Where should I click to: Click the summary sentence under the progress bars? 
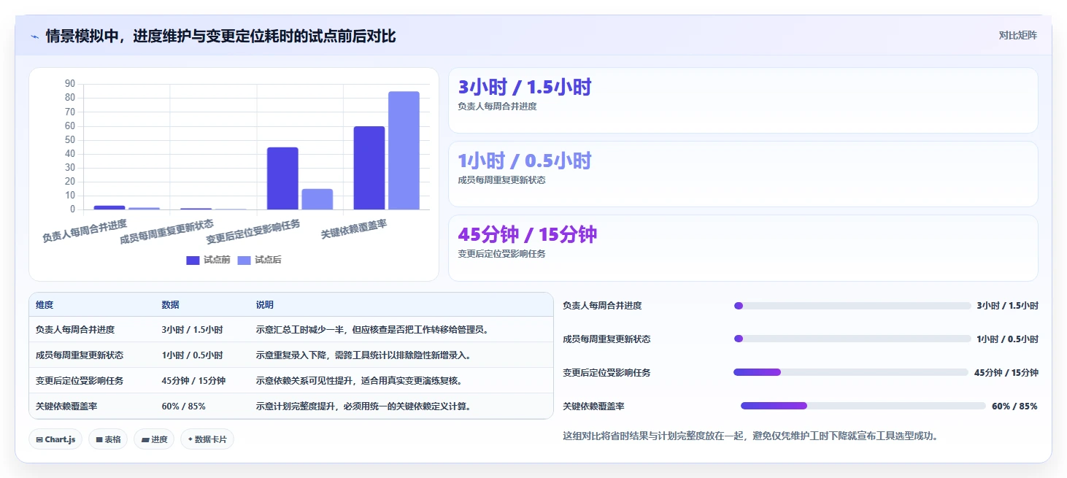point(750,436)
